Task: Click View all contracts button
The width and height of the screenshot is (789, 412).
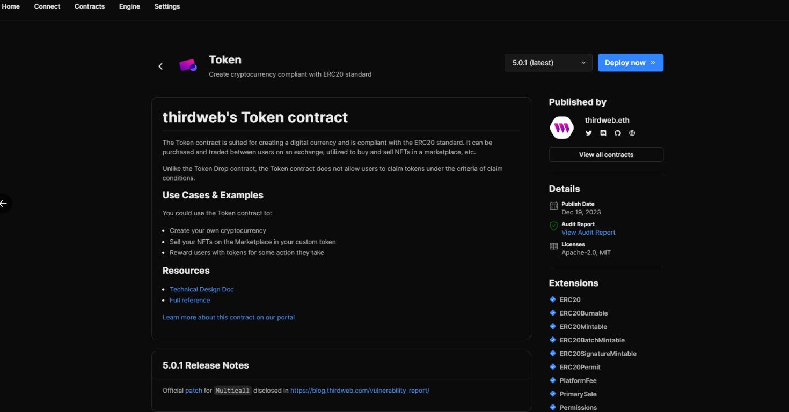Action: coord(606,154)
